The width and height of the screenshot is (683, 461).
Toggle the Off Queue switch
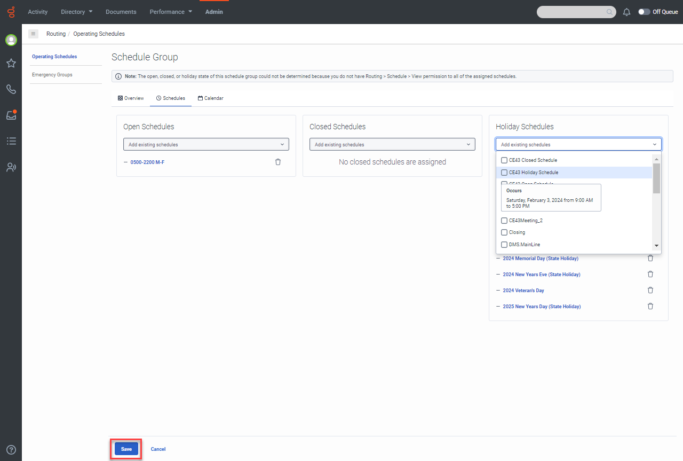pyautogui.click(x=644, y=12)
